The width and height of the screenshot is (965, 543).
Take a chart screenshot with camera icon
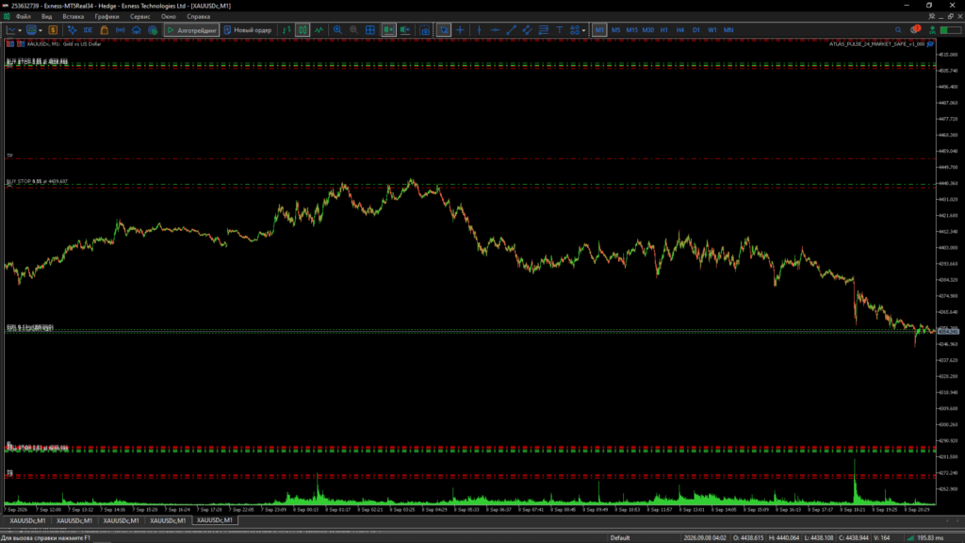pos(425,30)
